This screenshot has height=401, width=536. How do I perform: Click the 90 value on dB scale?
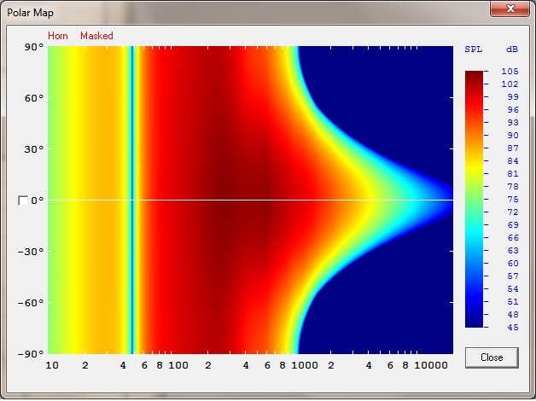[x=513, y=136]
